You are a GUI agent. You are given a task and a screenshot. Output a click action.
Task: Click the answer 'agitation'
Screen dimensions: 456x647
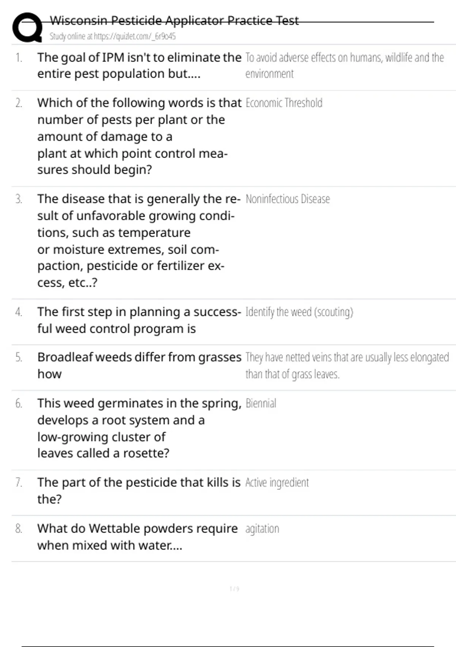pos(262,529)
